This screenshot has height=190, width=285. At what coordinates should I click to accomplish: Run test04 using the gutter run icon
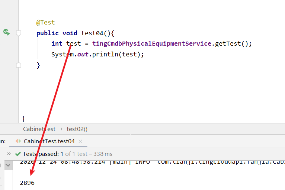tap(7, 32)
